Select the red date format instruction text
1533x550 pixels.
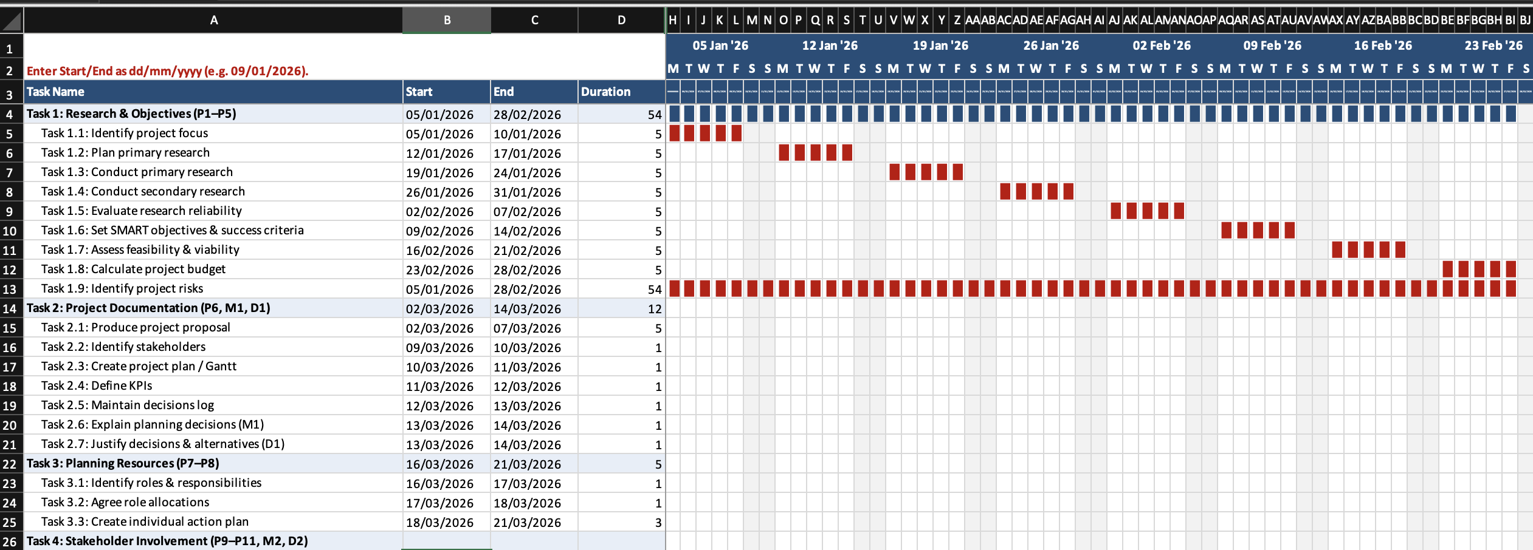coord(168,71)
